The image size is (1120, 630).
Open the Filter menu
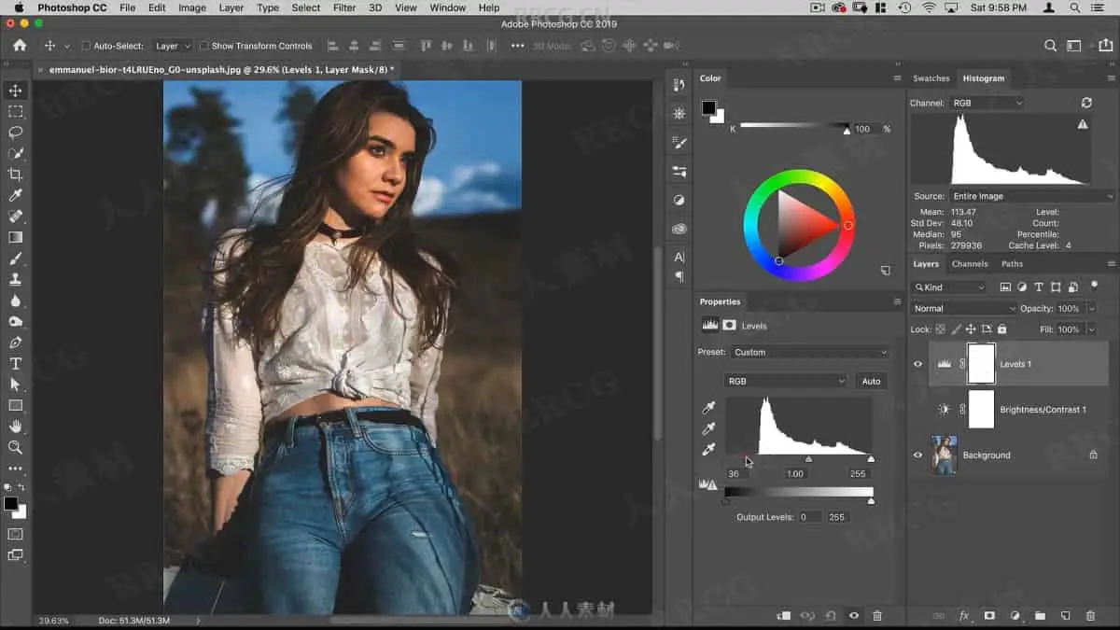[344, 7]
